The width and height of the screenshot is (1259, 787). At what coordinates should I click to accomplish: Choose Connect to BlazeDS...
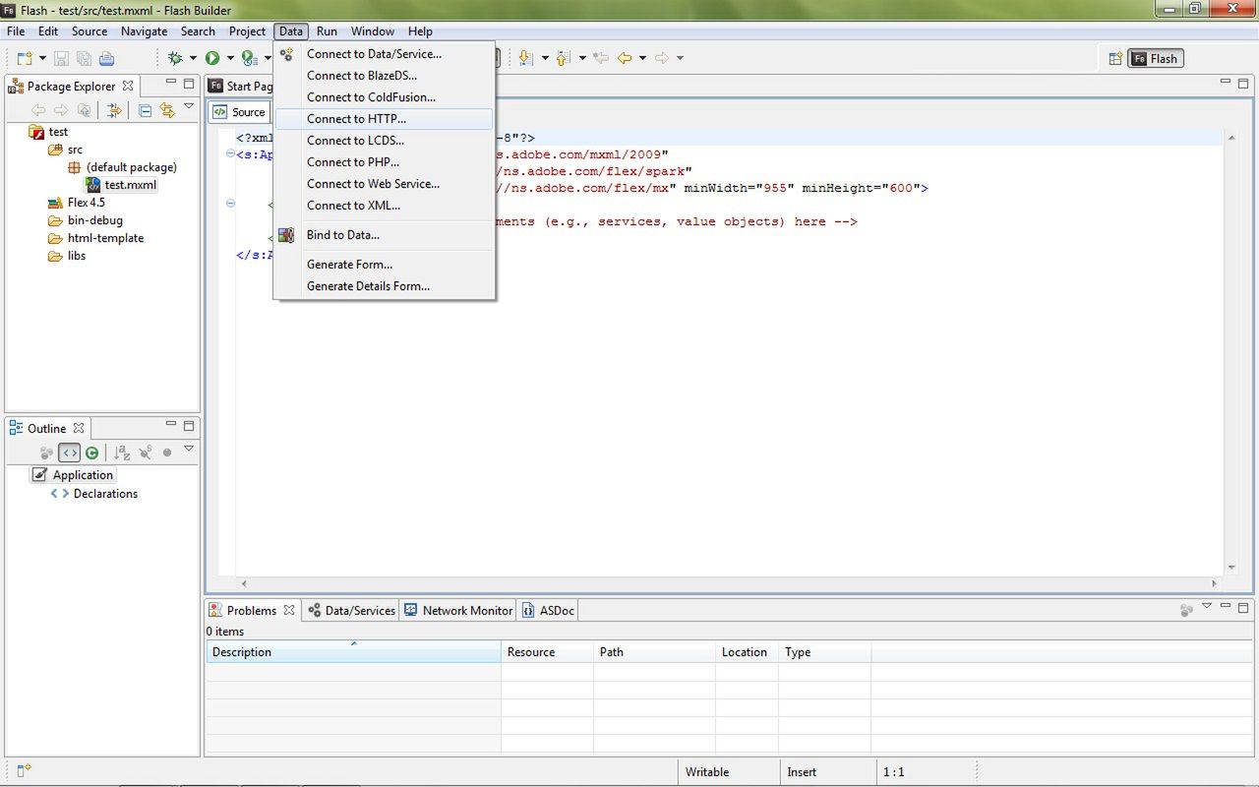tap(384, 76)
